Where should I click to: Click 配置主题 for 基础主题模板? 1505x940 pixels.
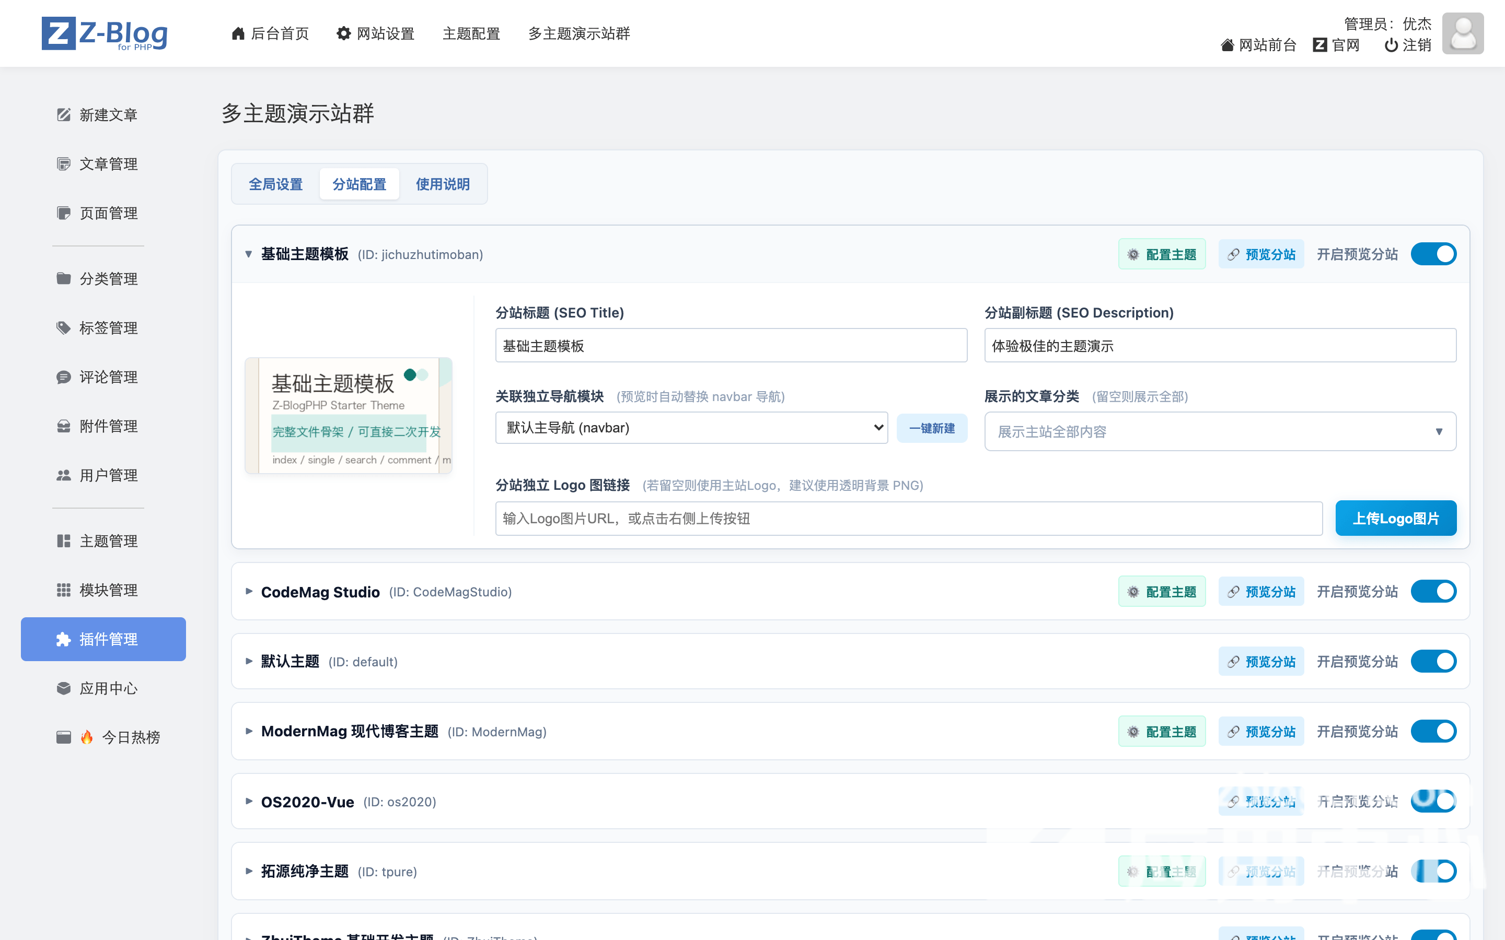(x=1162, y=254)
